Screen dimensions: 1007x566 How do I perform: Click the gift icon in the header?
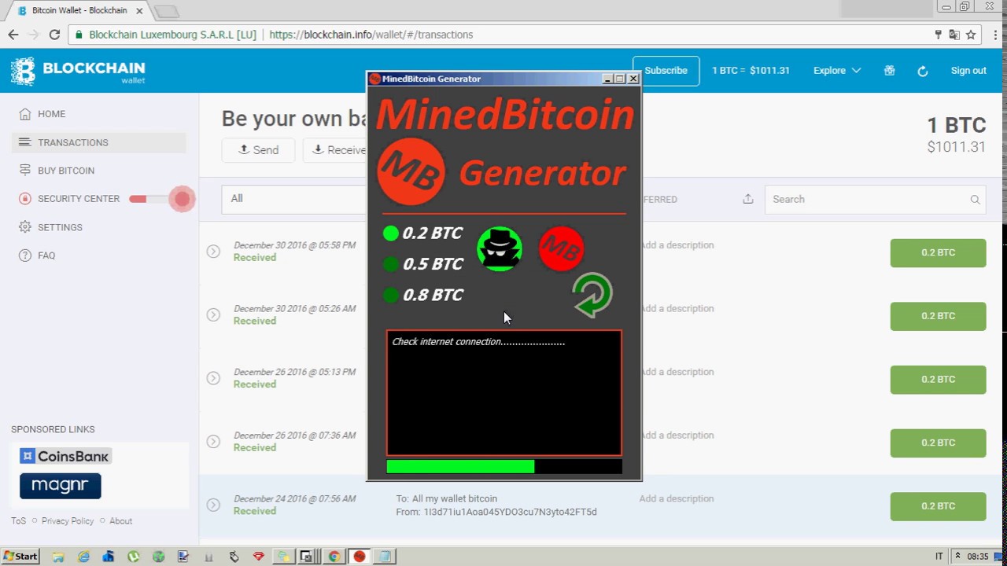tap(890, 71)
